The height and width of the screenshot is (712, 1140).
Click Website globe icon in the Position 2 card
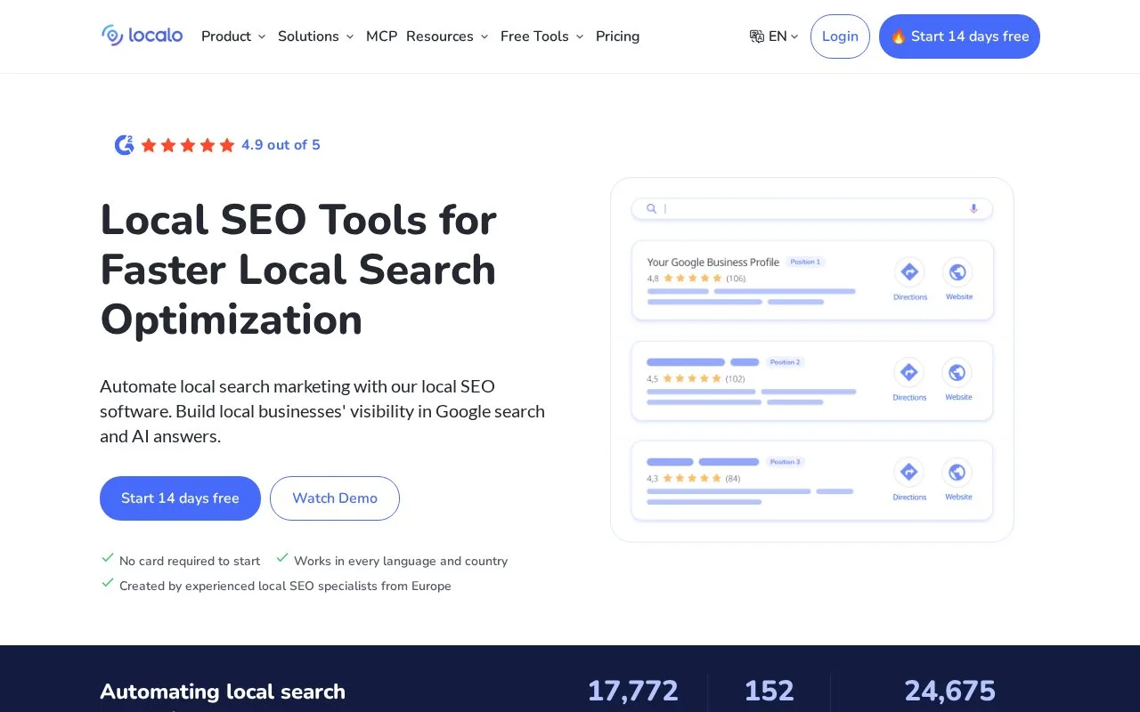(957, 372)
